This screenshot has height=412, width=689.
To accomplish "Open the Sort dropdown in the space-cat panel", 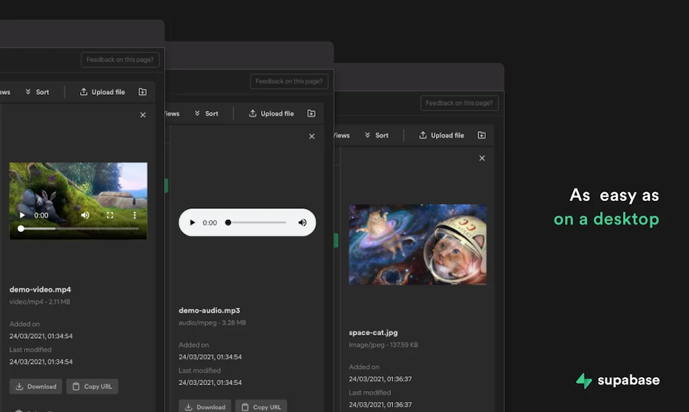I will click(x=377, y=135).
